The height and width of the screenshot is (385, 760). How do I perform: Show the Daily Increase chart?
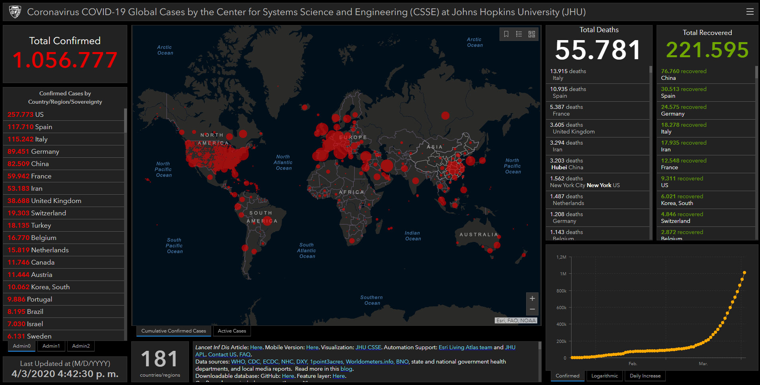(645, 376)
